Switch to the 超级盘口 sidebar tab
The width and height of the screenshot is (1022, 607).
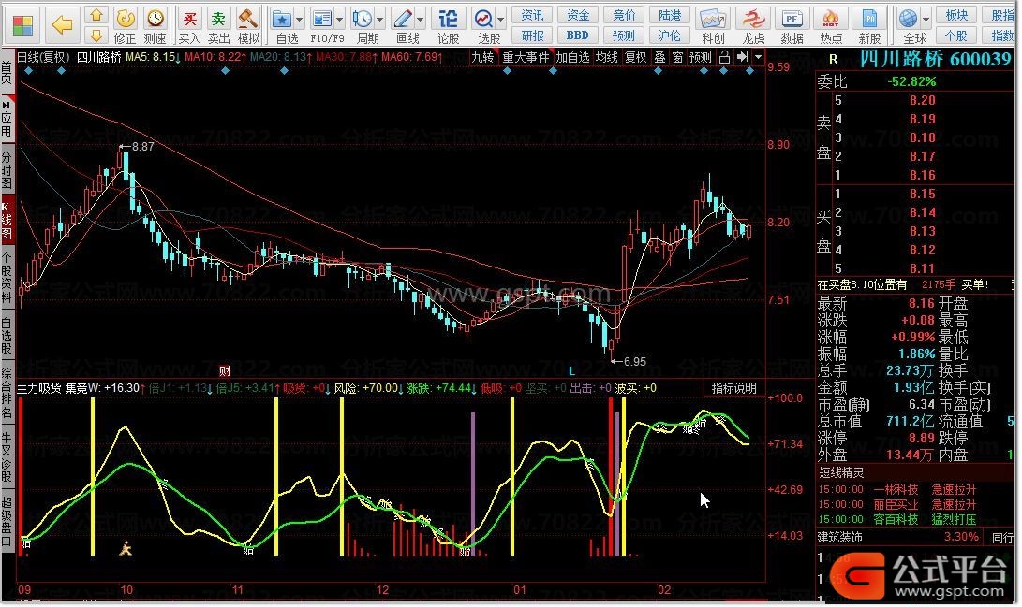click(x=7, y=522)
